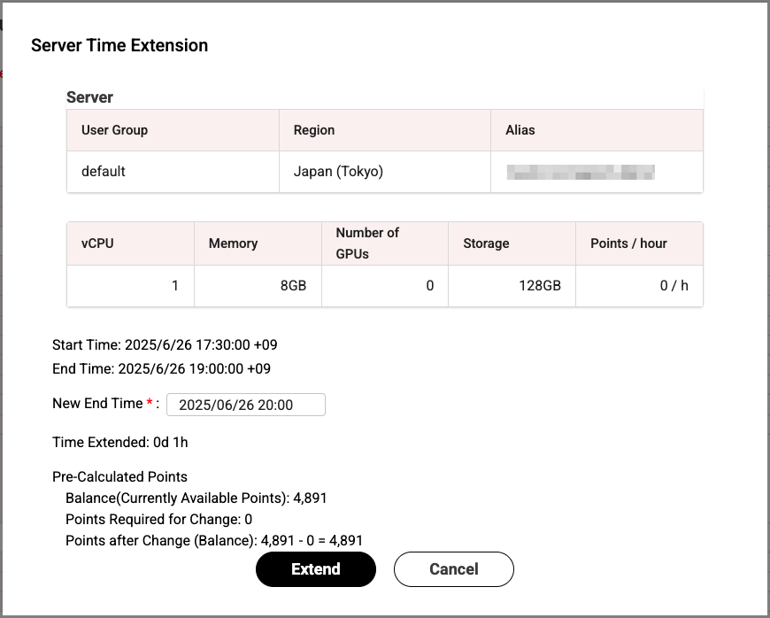Click the Cancel button
Viewport: 770px width, 618px height.
(x=453, y=569)
